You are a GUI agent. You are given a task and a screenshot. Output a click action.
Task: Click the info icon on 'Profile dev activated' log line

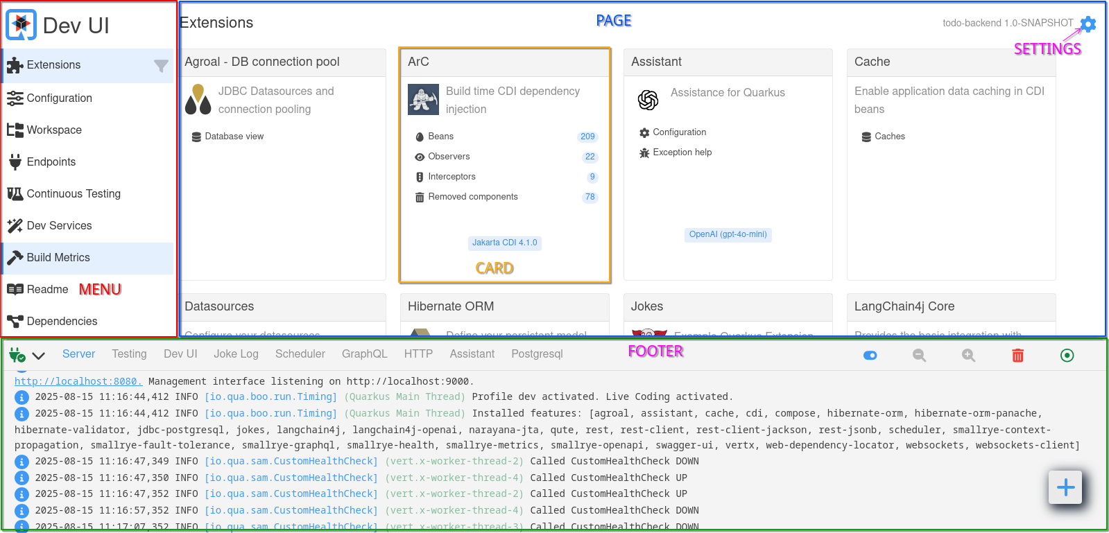coord(22,397)
